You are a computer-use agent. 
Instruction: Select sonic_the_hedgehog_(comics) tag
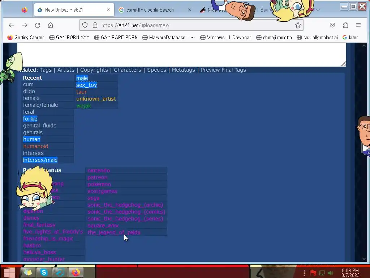(x=126, y=211)
